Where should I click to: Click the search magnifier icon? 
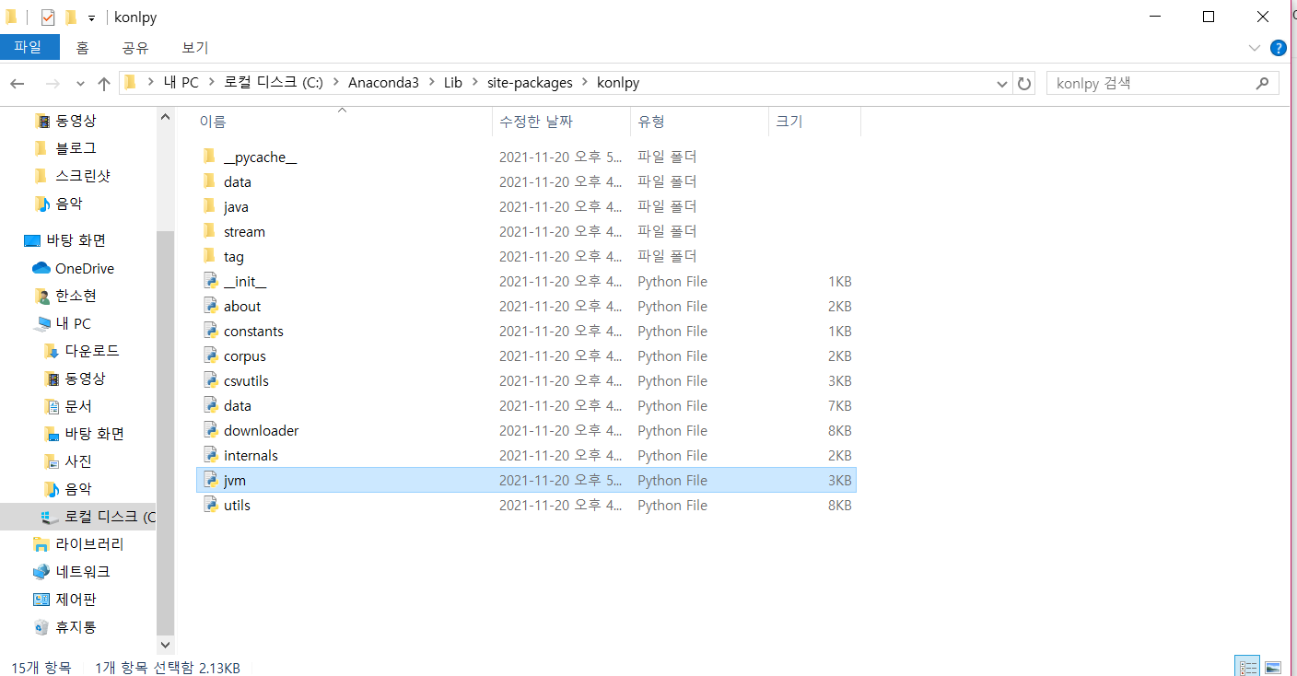coord(1262,83)
